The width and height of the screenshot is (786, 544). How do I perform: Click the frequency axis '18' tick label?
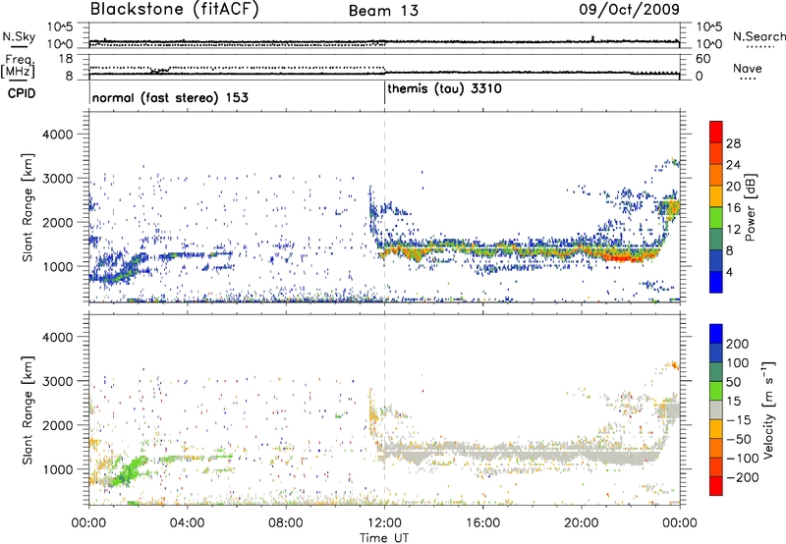click(x=66, y=59)
